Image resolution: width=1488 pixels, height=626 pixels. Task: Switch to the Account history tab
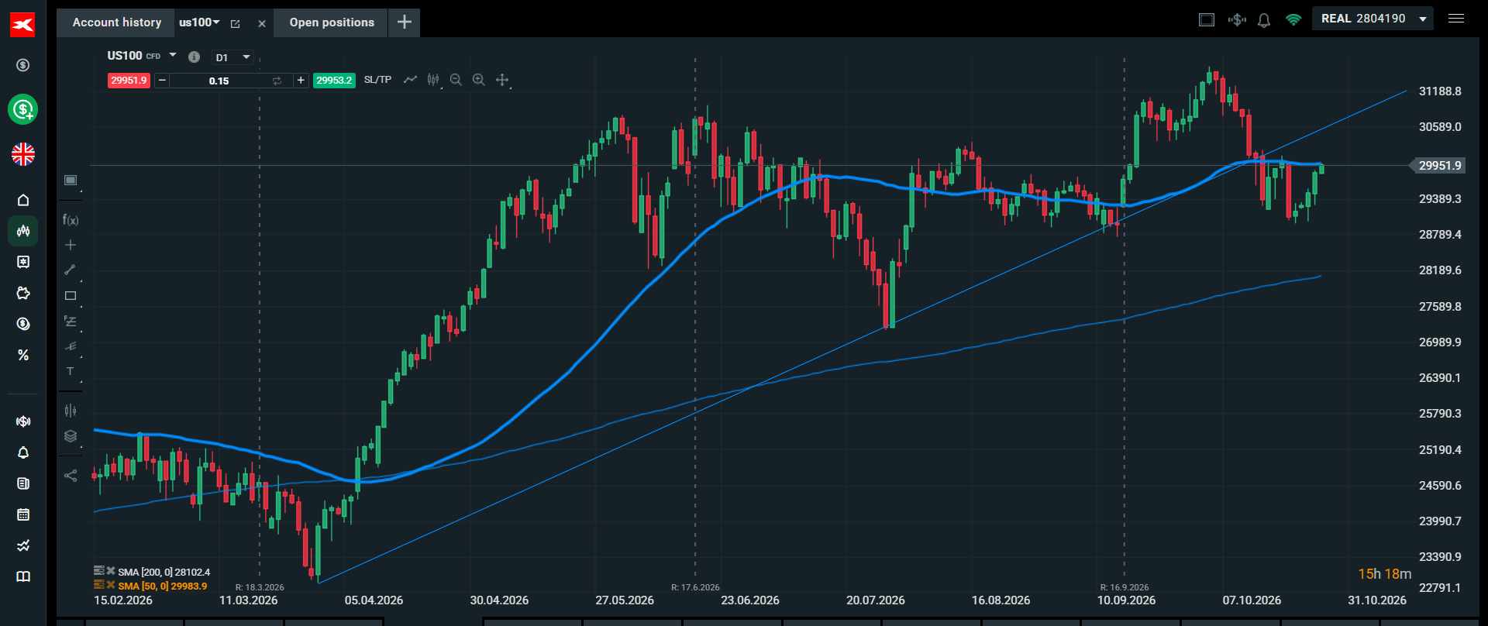117,22
